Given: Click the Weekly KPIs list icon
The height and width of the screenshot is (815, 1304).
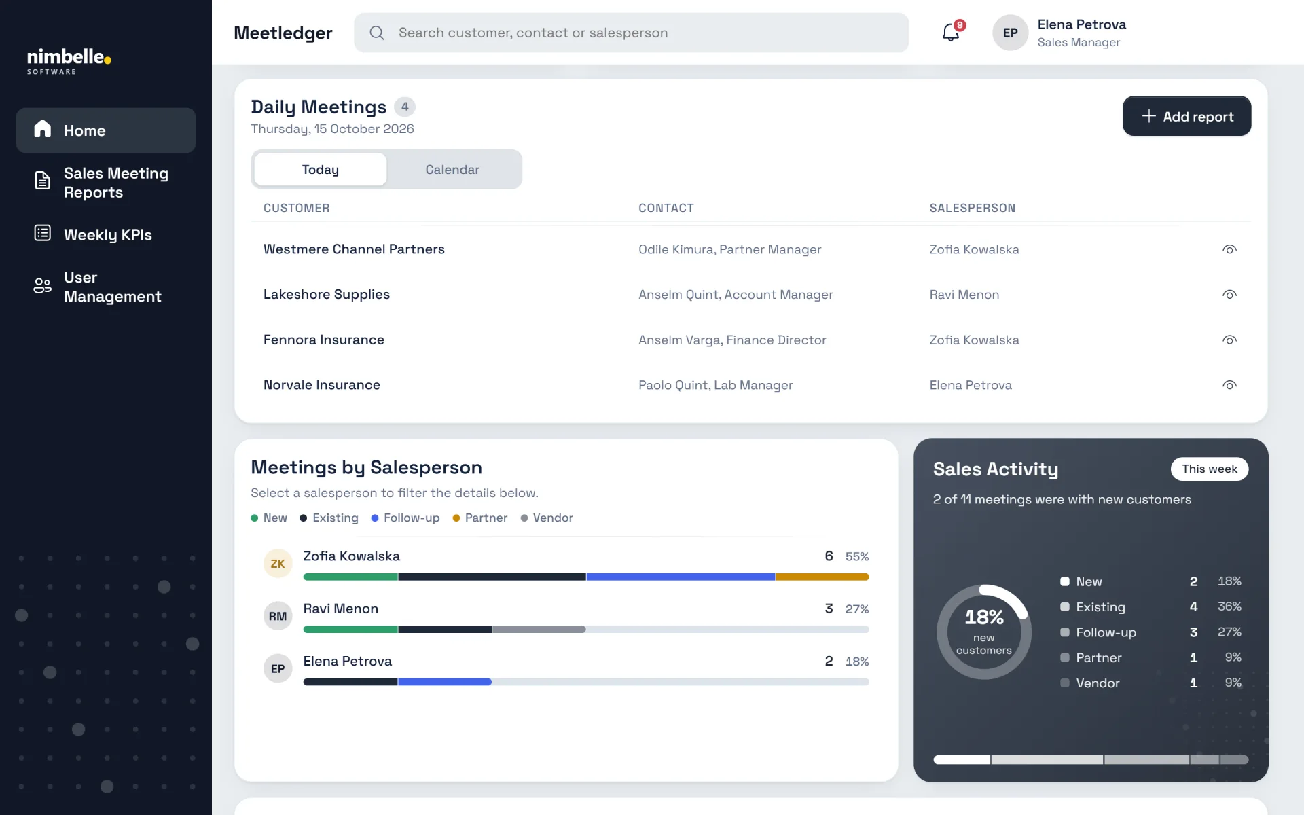Looking at the screenshot, I should (x=43, y=233).
